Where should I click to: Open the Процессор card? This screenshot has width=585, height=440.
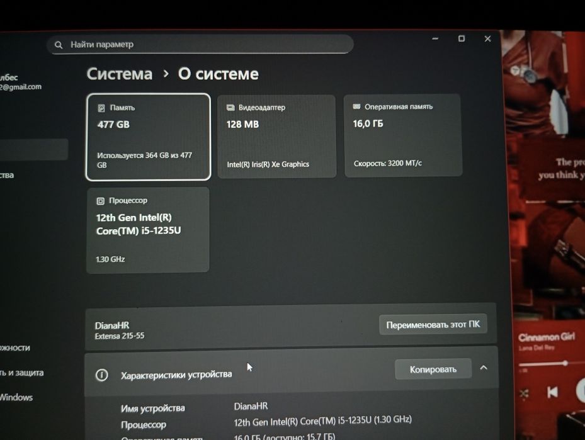click(148, 230)
